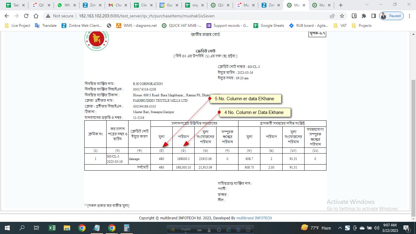
Task: Open the Extensions puzzle menu
Action: [364, 16]
